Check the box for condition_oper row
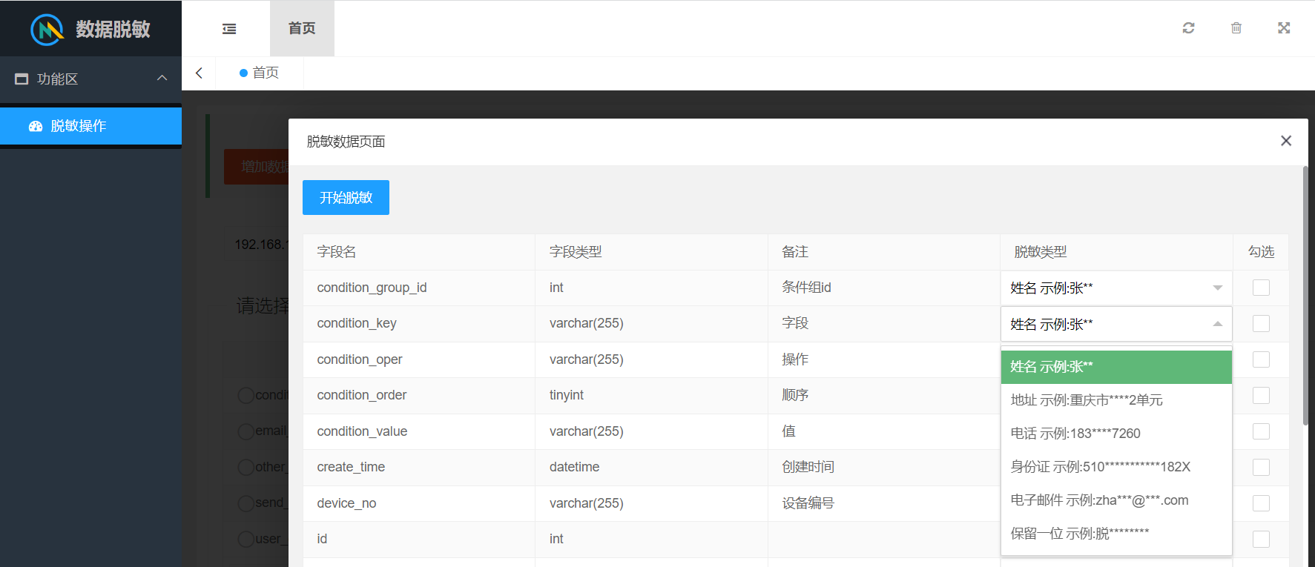The height and width of the screenshot is (567, 1315). click(x=1261, y=359)
